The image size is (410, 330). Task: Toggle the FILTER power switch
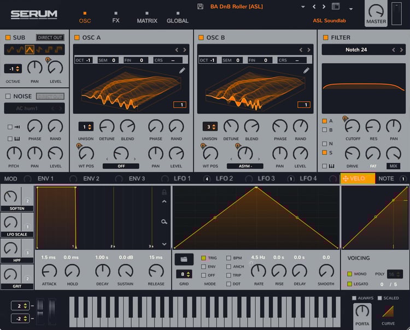click(326, 38)
